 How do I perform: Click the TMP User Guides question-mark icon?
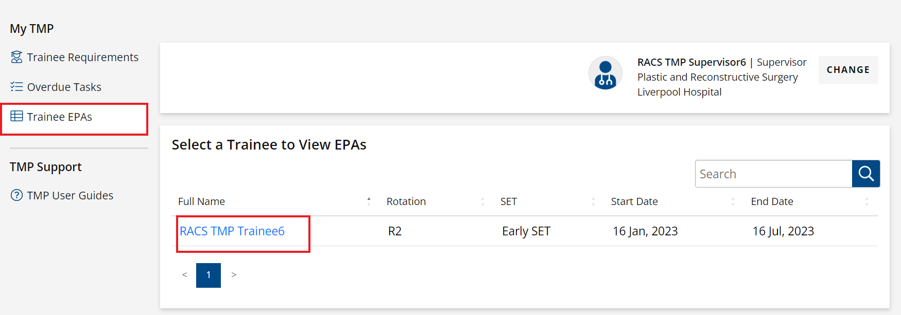16,195
